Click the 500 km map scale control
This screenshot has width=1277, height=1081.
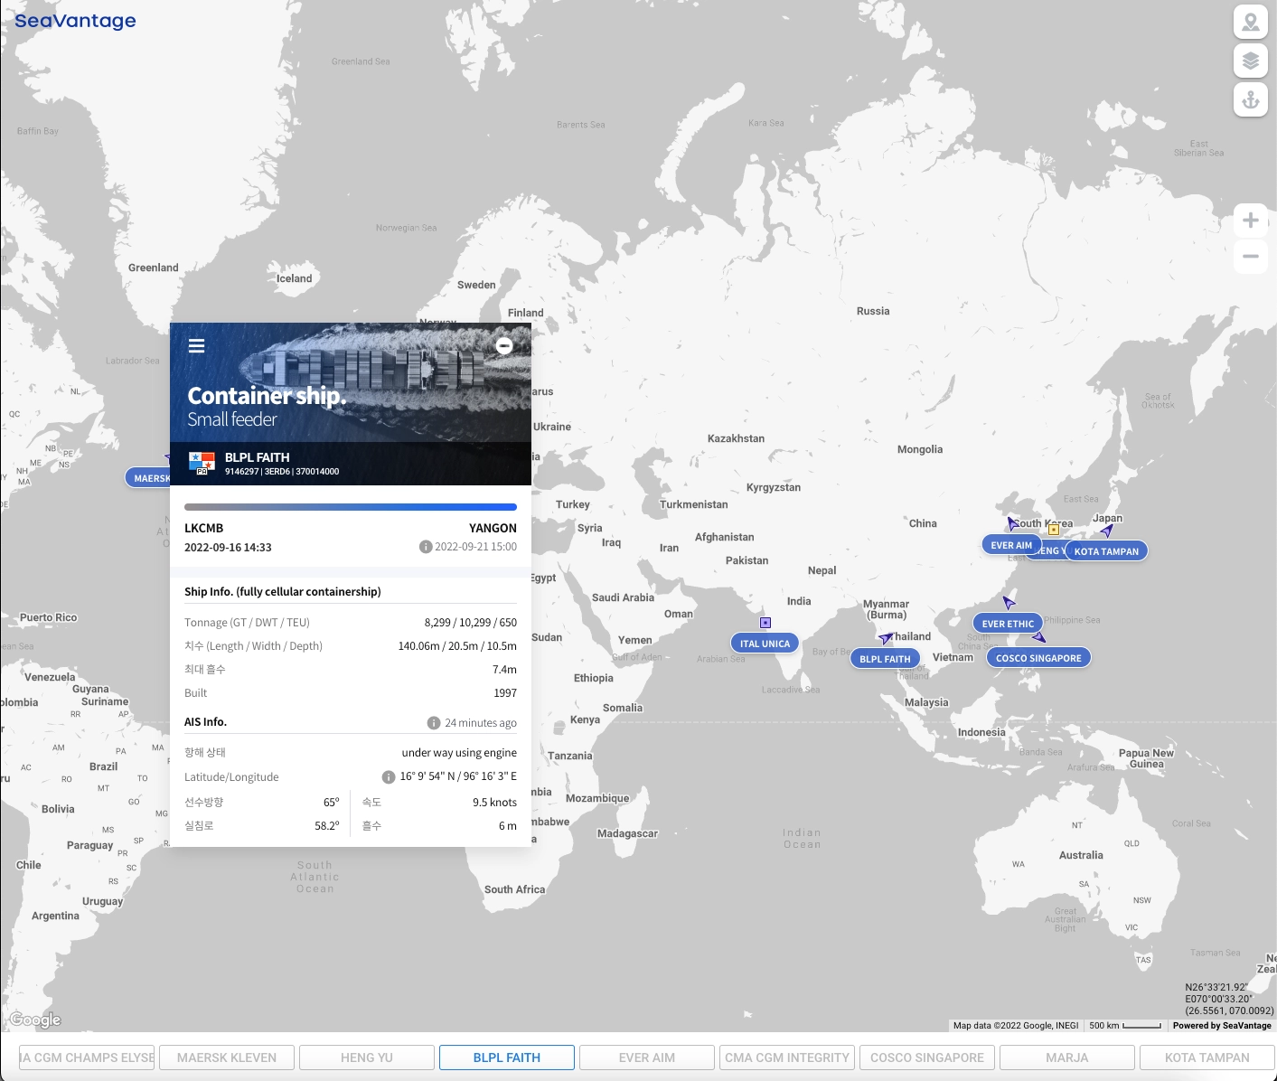pyautogui.click(x=1125, y=1026)
